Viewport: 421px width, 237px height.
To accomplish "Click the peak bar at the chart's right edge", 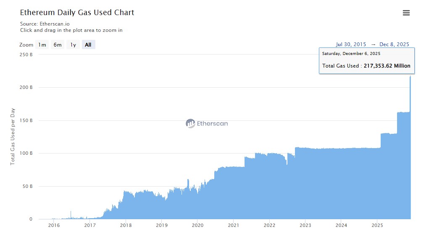I will 410,84.
